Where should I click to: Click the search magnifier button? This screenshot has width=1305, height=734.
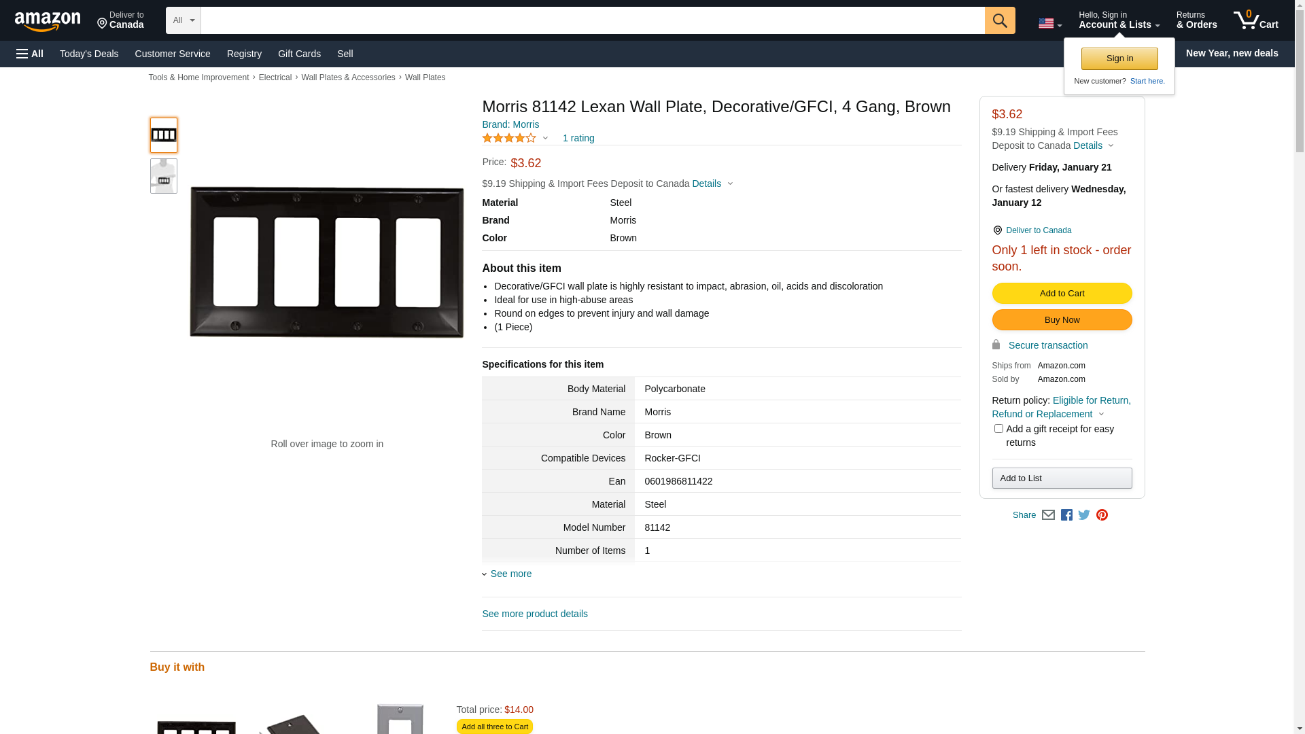click(999, 20)
